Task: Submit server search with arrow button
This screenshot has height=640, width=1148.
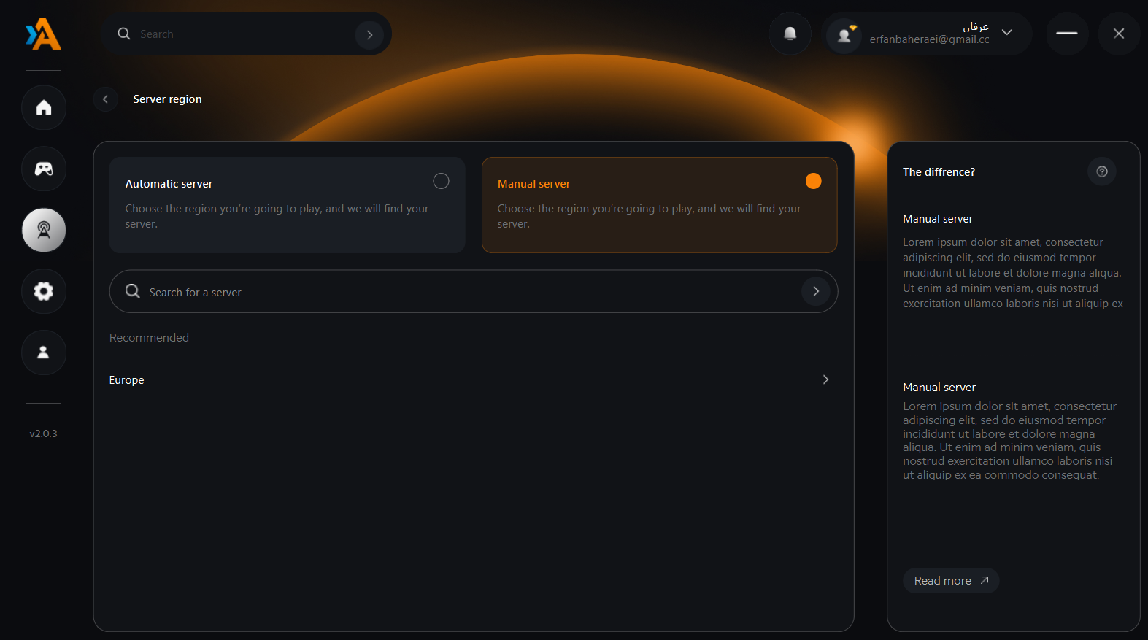Action: 816,291
